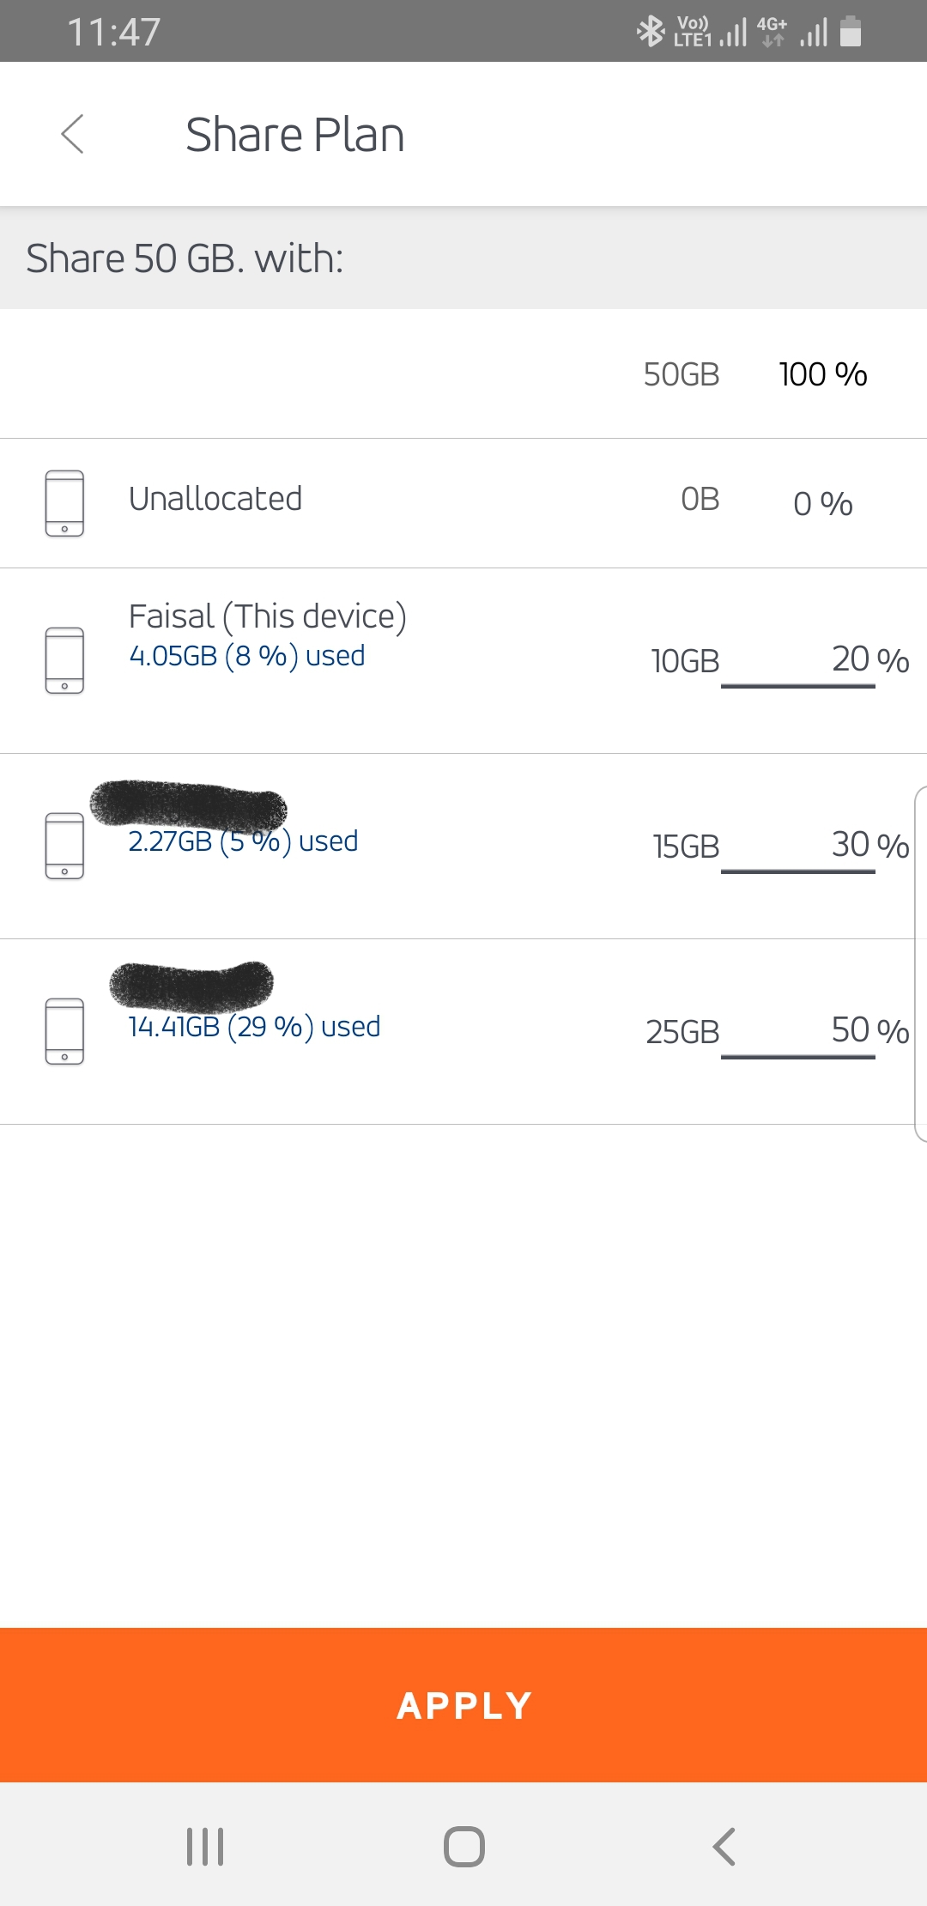The width and height of the screenshot is (927, 1906).
Task: Tap the Bluetooth icon in status bar
Action: 651,32
